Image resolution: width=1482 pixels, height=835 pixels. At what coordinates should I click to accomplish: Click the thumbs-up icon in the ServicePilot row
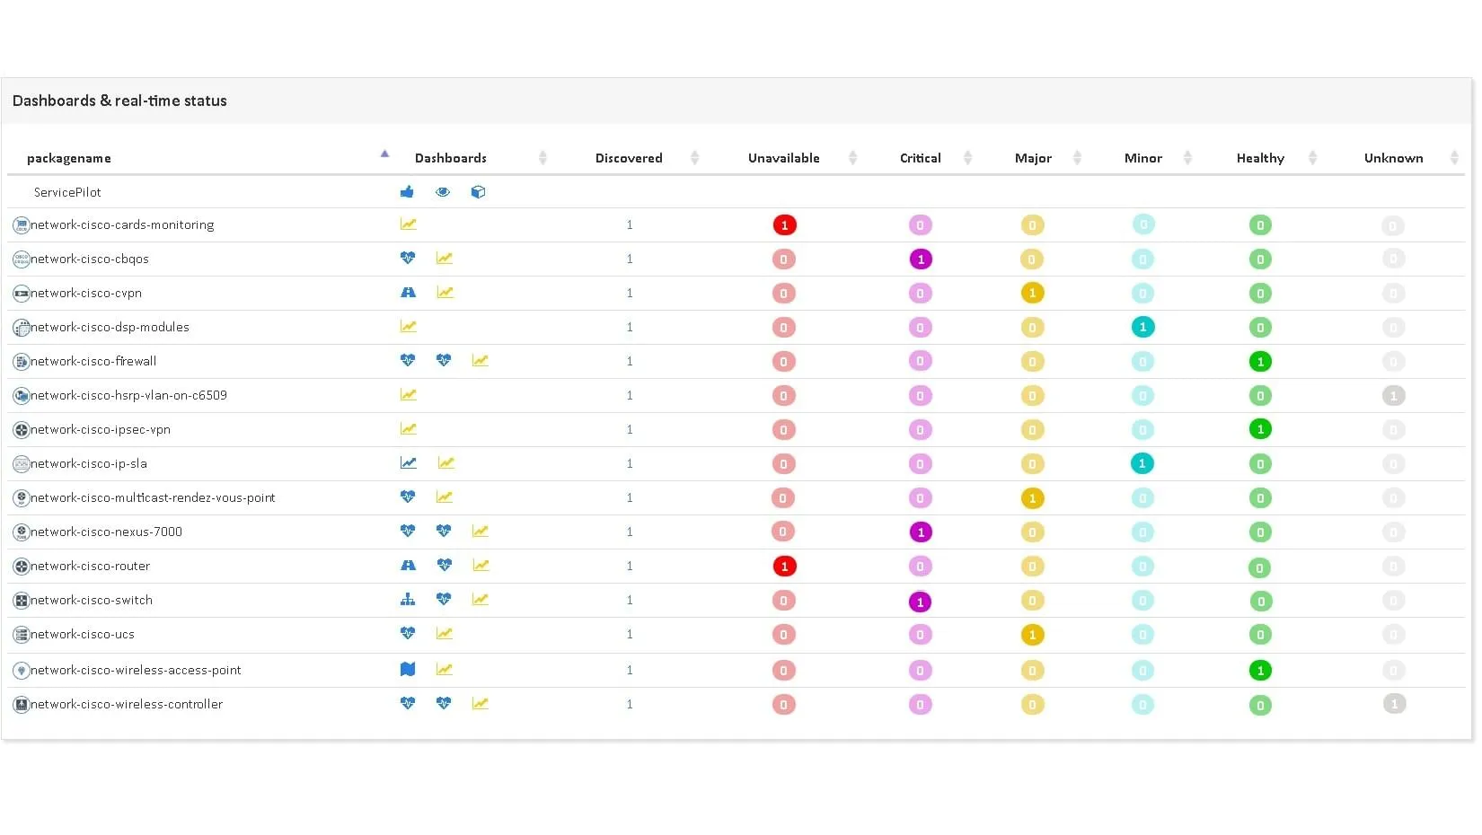(407, 191)
